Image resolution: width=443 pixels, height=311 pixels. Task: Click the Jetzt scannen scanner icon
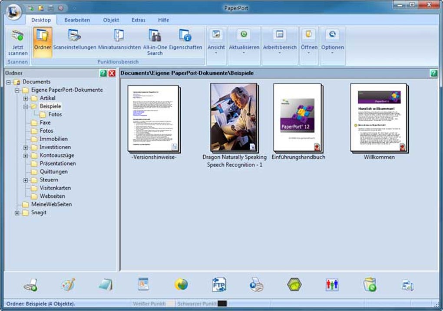tap(17, 43)
